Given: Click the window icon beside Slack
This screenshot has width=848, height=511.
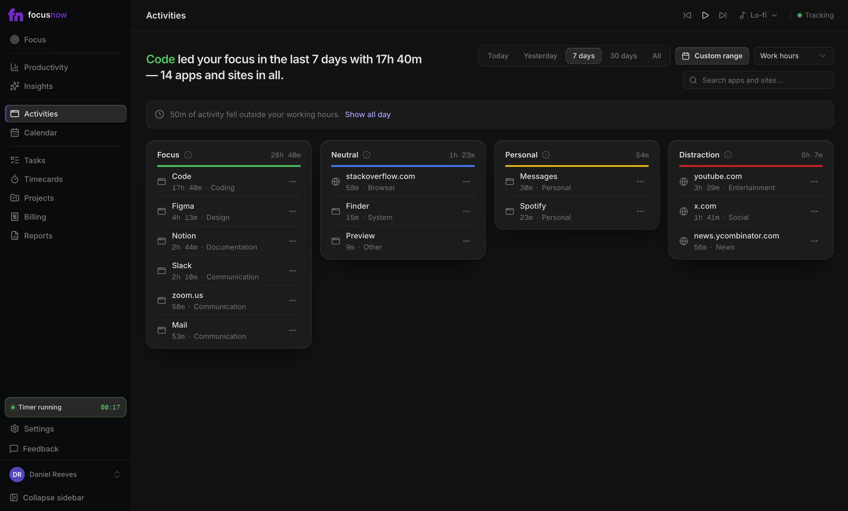Looking at the screenshot, I should [x=162, y=271].
